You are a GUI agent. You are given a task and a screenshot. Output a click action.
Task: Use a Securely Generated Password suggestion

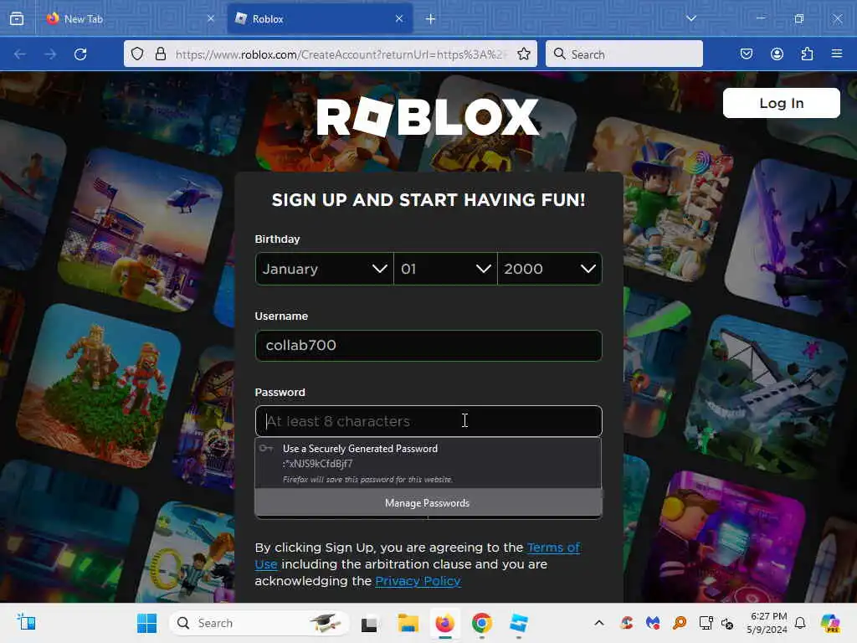(x=428, y=463)
